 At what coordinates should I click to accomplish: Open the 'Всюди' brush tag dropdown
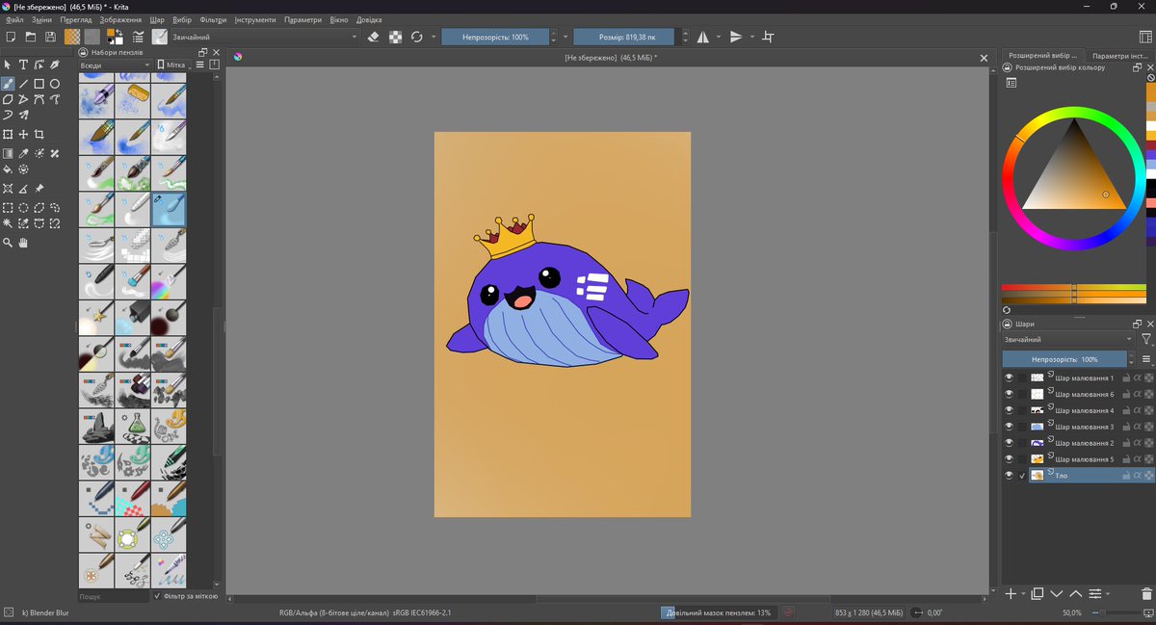point(115,65)
